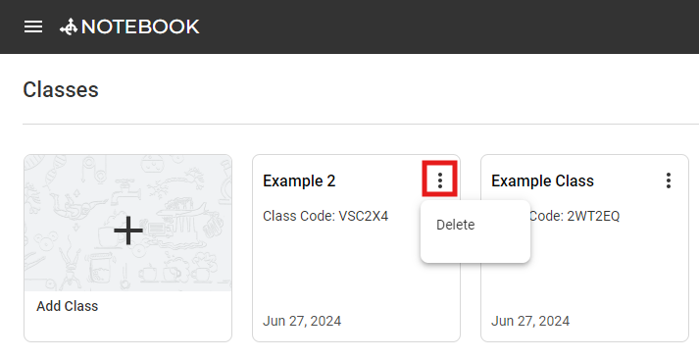Click Class Code VSC2X4 text
The width and height of the screenshot is (699, 359).
tap(325, 216)
